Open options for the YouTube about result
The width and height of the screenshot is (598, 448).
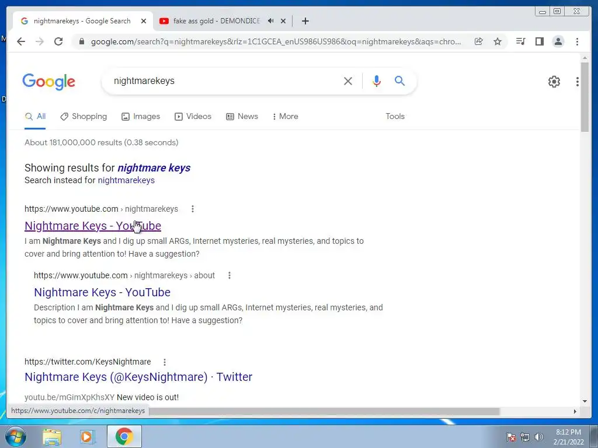pos(229,275)
